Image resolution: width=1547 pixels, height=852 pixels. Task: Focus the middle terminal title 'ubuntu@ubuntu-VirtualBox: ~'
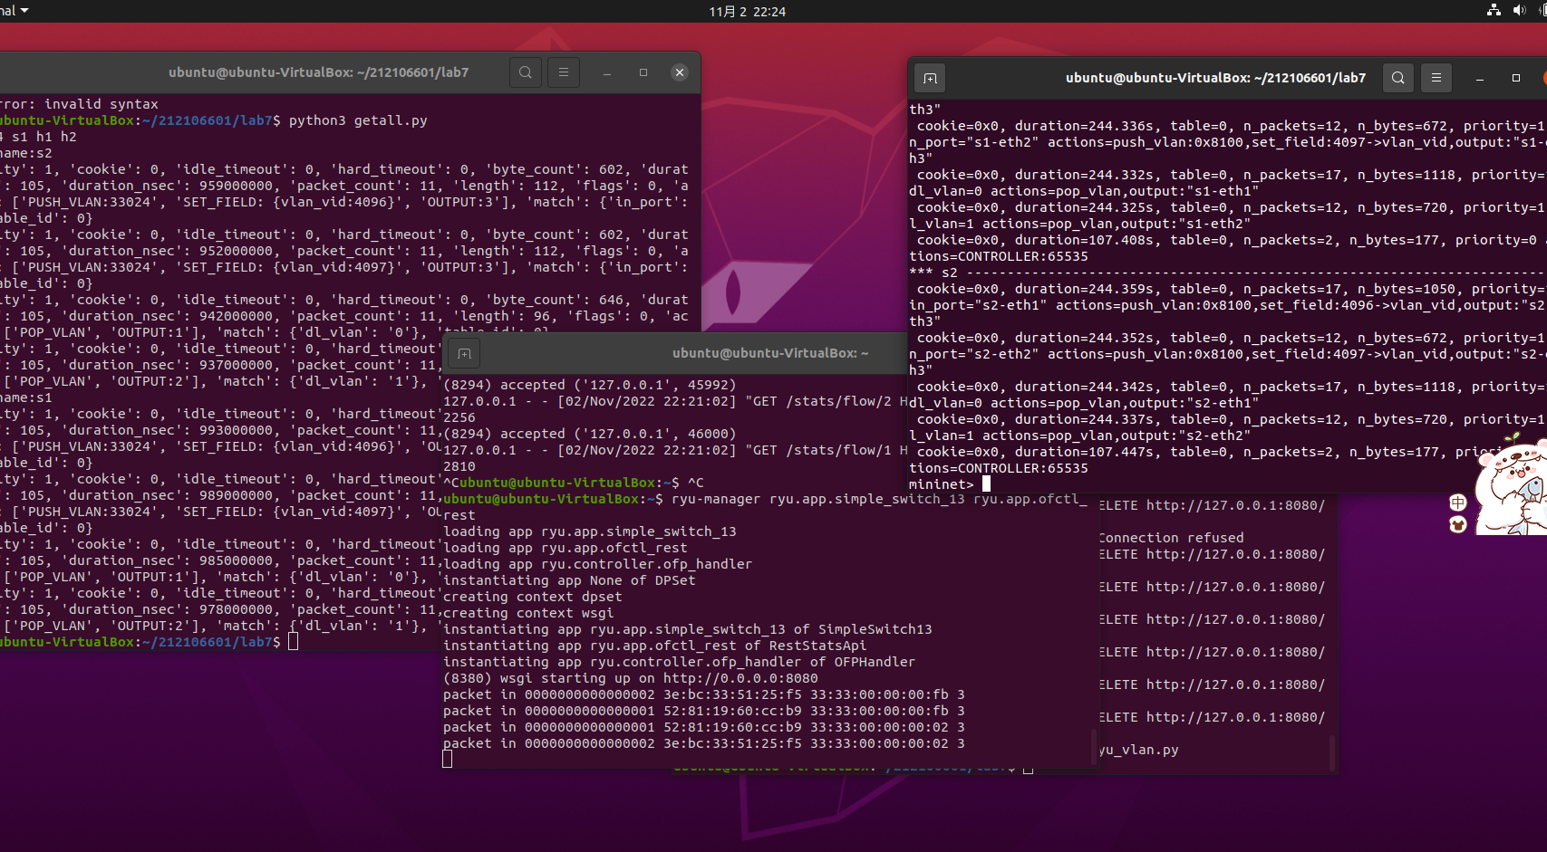(x=770, y=353)
